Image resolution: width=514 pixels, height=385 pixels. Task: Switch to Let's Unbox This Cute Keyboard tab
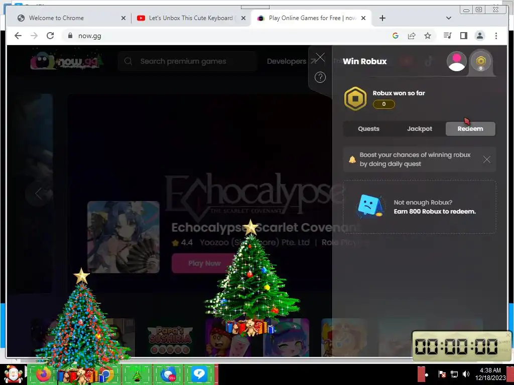190,19
